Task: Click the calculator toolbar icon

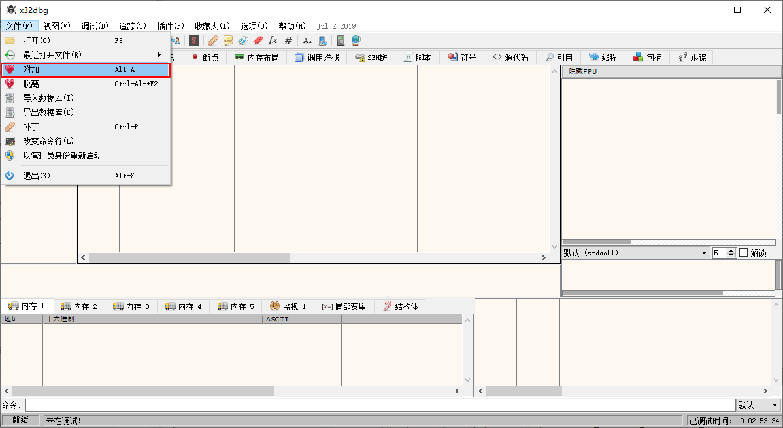Action: pos(341,41)
